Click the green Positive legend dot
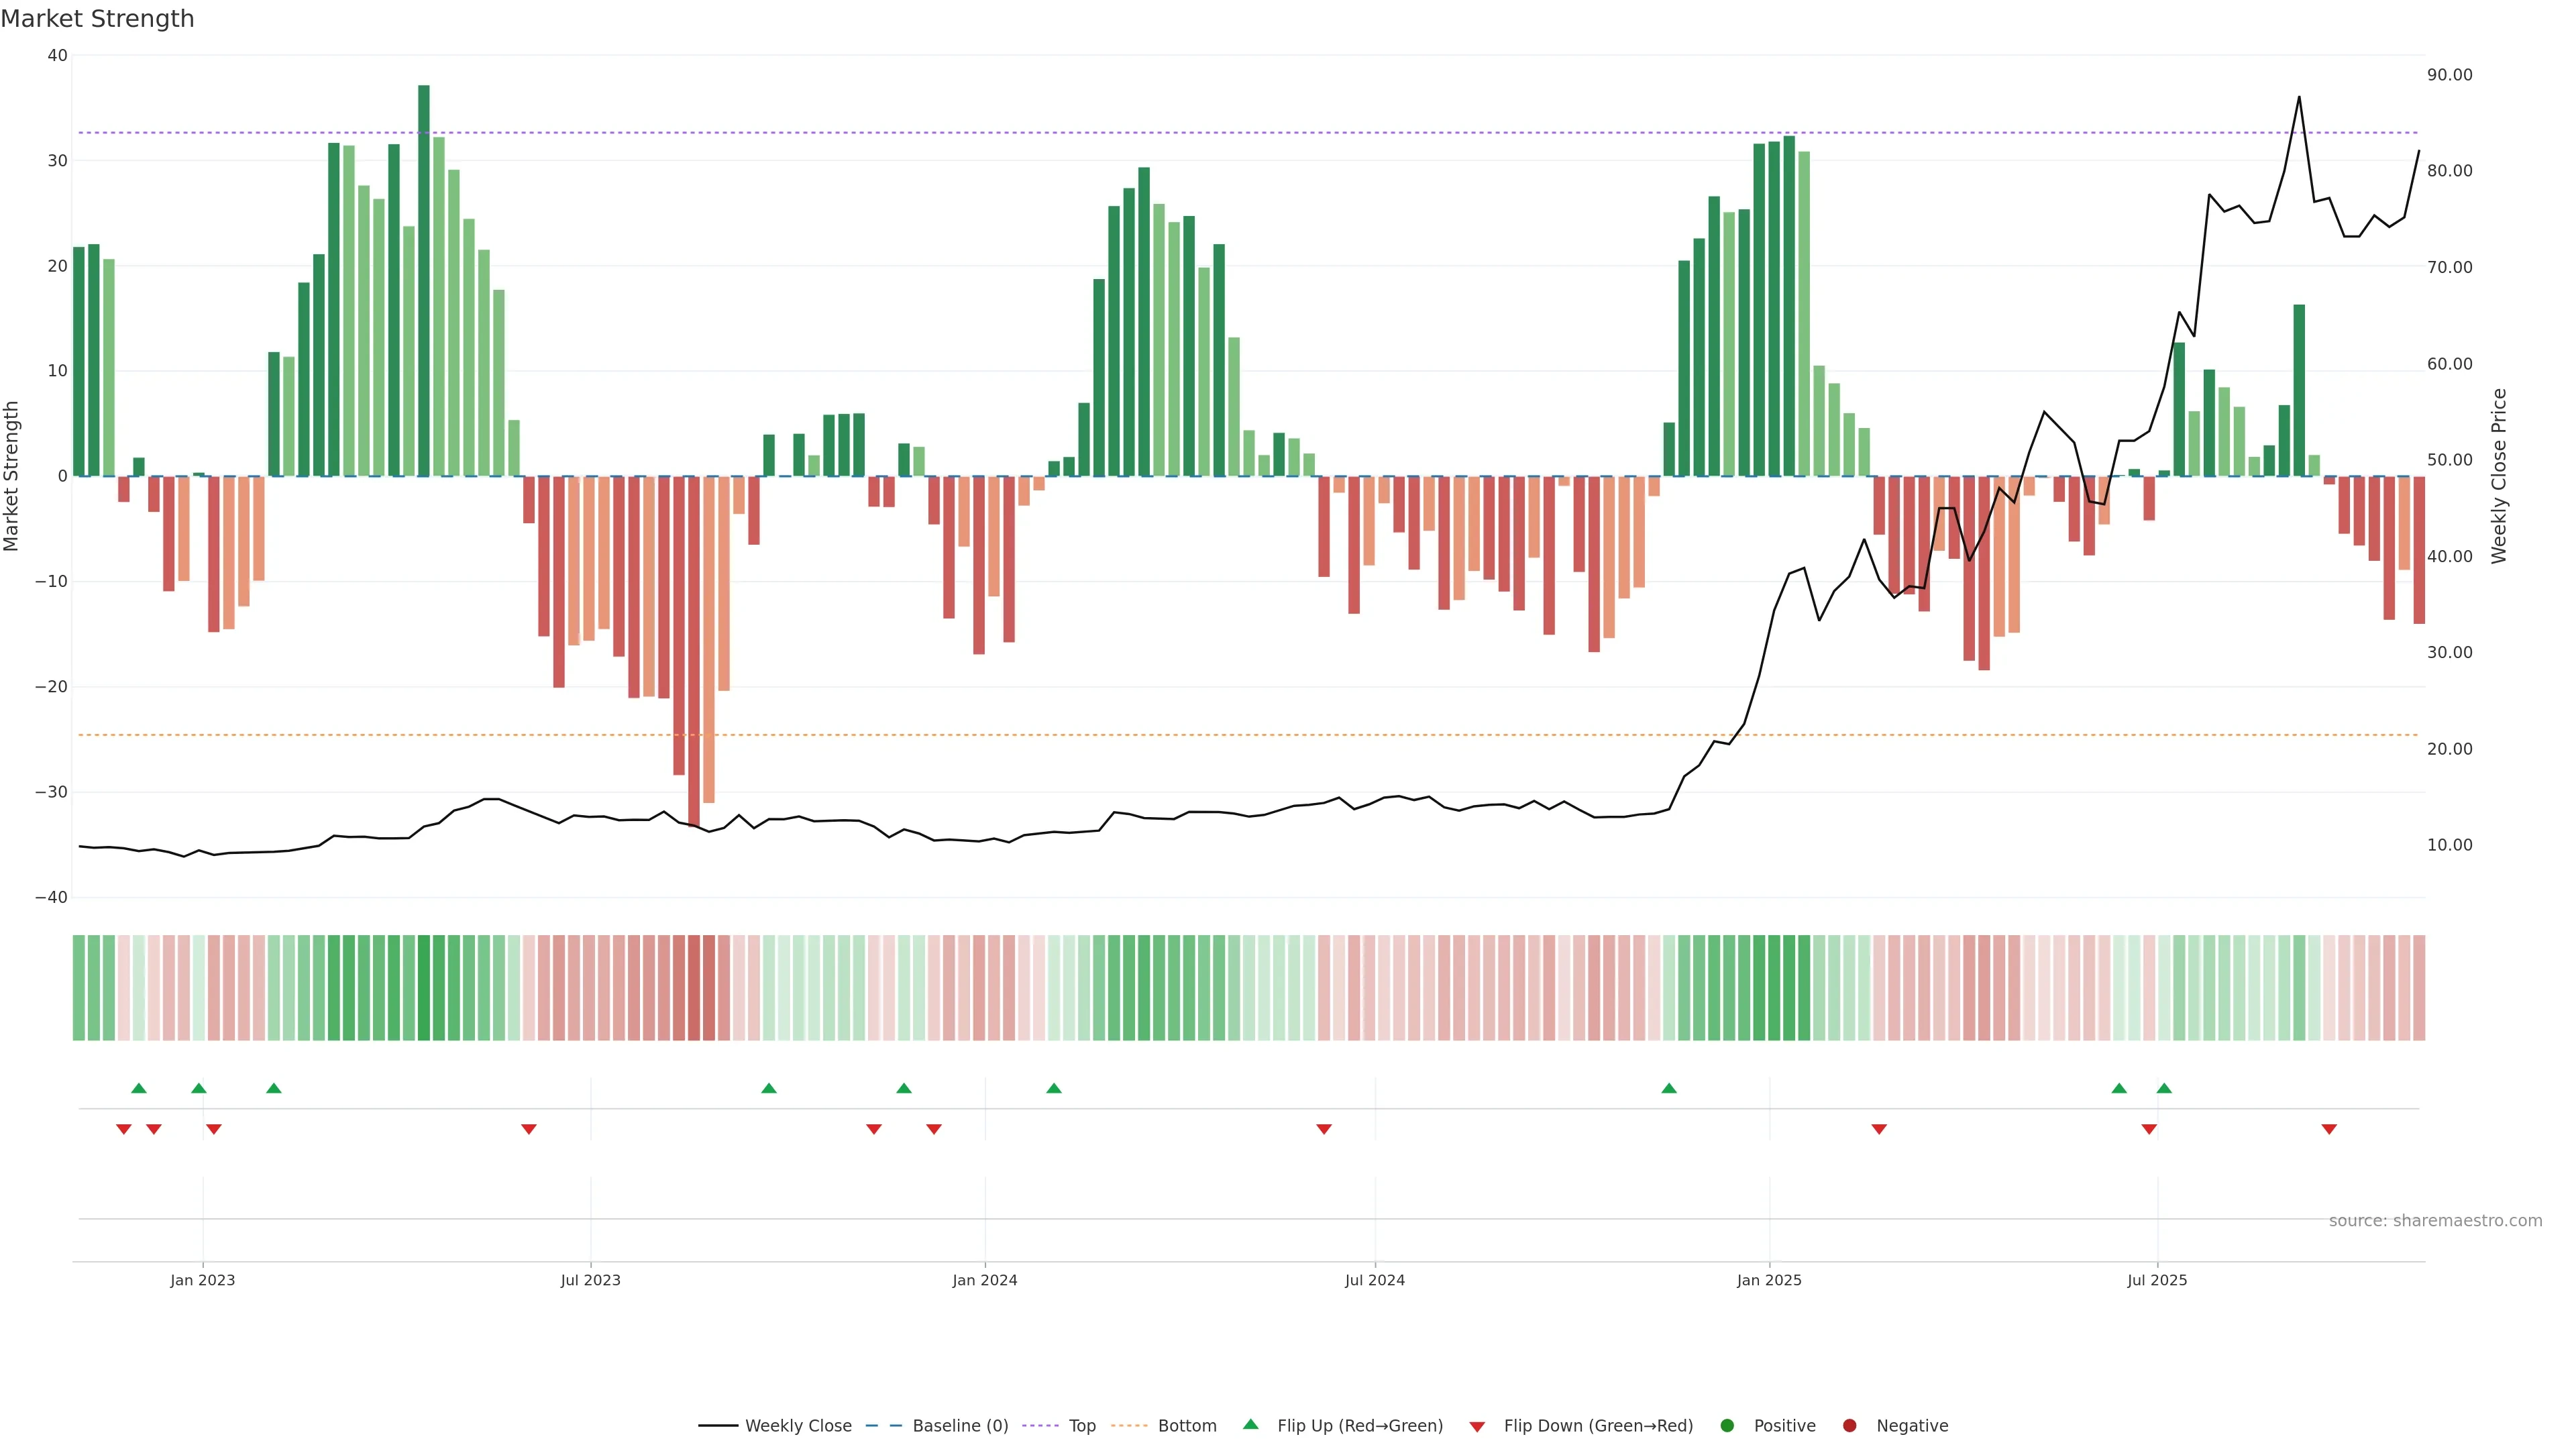This screenshot has height=1449, width=2576. 1727,1425
